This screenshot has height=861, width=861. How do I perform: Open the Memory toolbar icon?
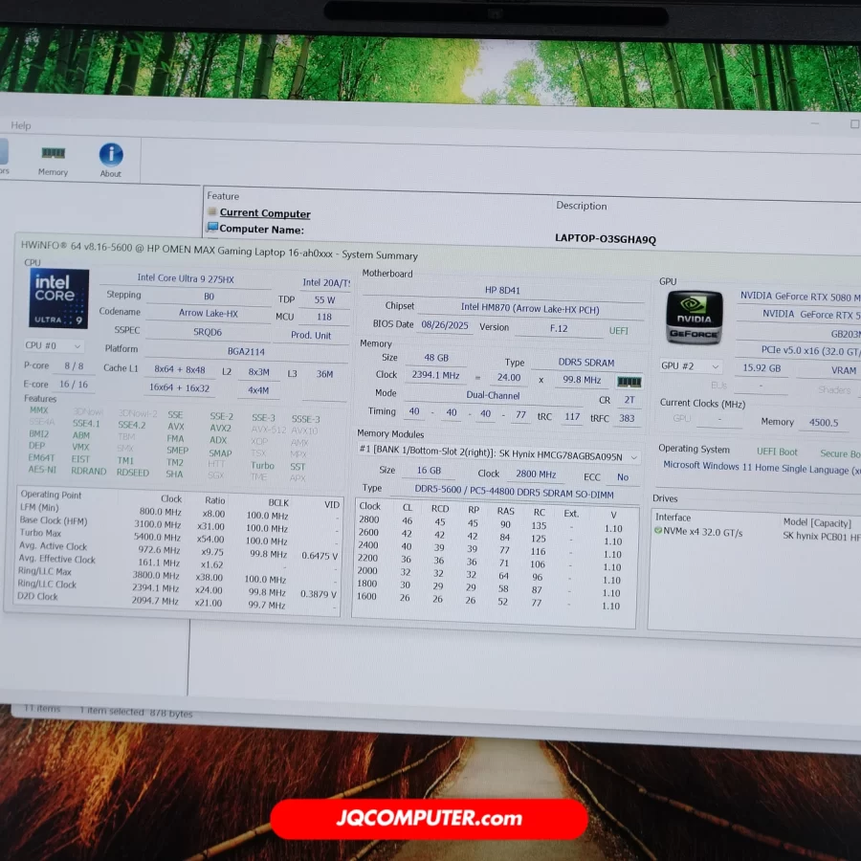click(53, 157)
